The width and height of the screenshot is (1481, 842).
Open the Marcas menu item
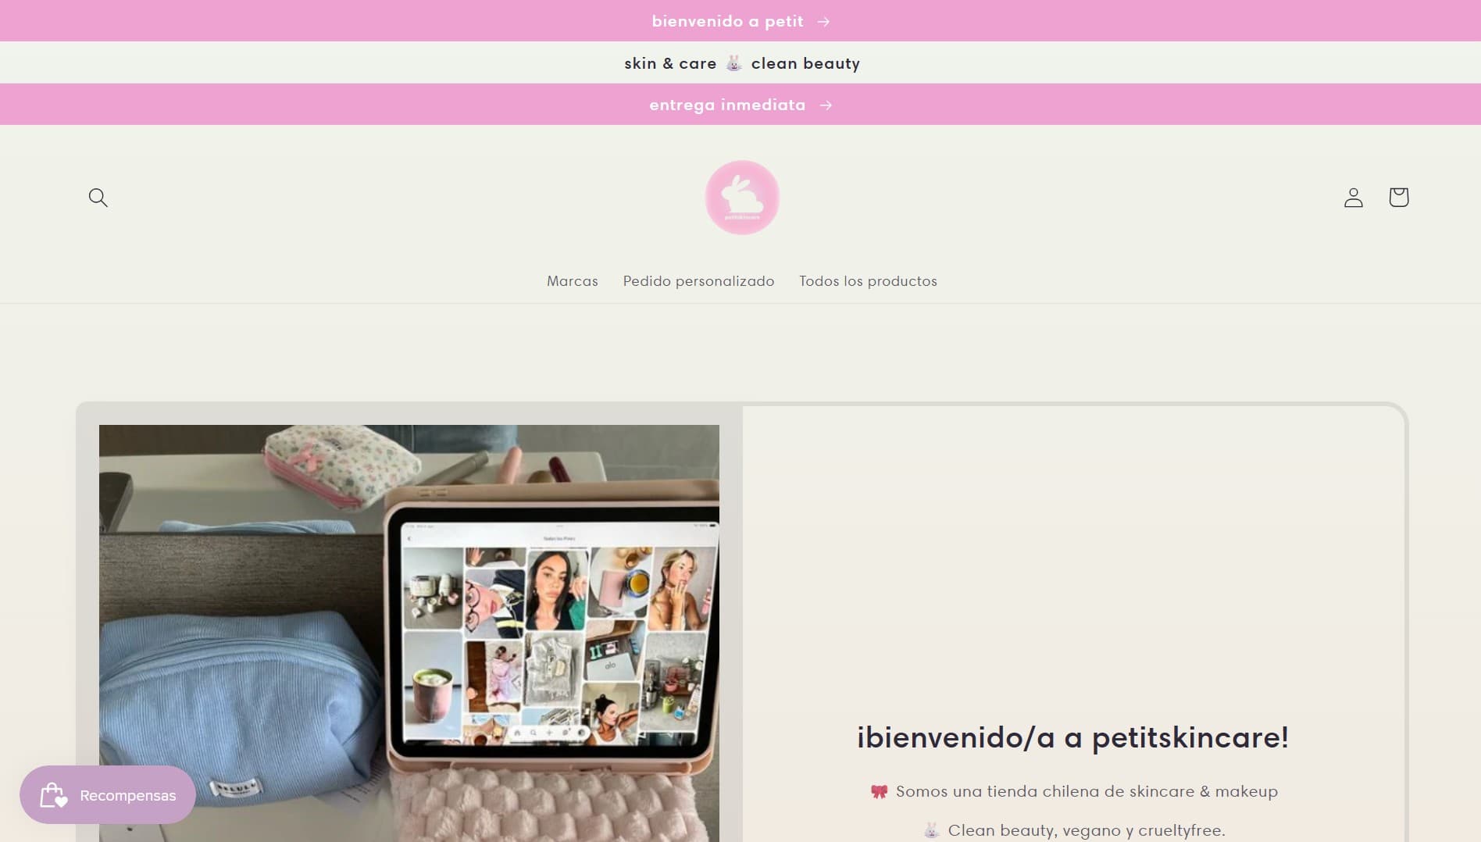(572, 281)
